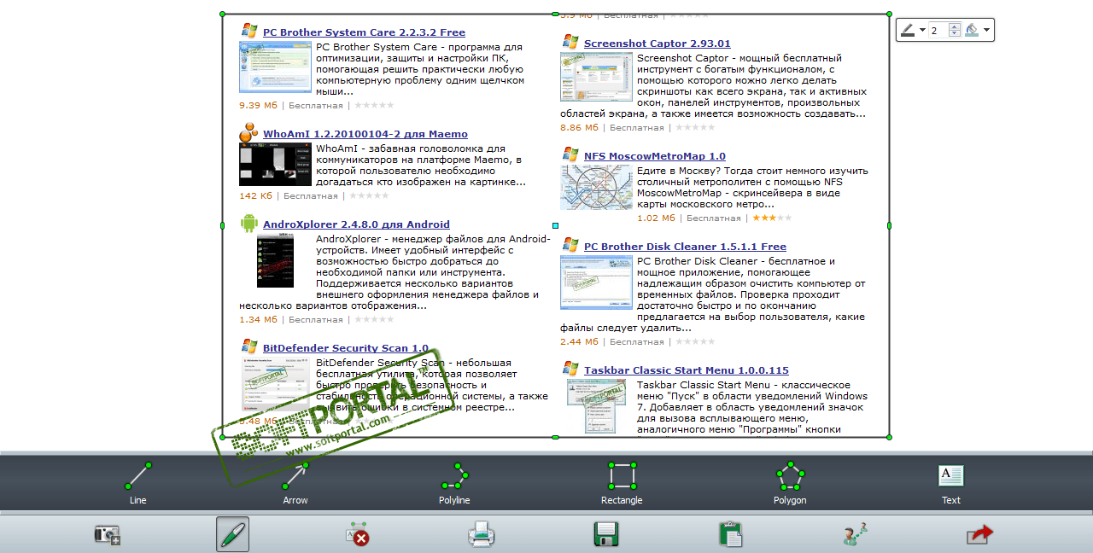
Task: Click the PC Brother System Care thumbnail
Action: [275, 67]
